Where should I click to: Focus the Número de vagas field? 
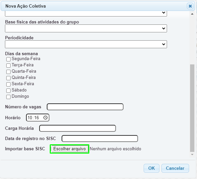click(85, 107)
